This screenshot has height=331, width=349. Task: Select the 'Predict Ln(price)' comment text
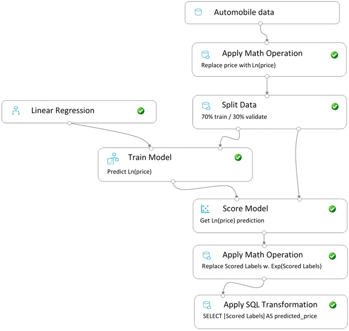point(129,172)
